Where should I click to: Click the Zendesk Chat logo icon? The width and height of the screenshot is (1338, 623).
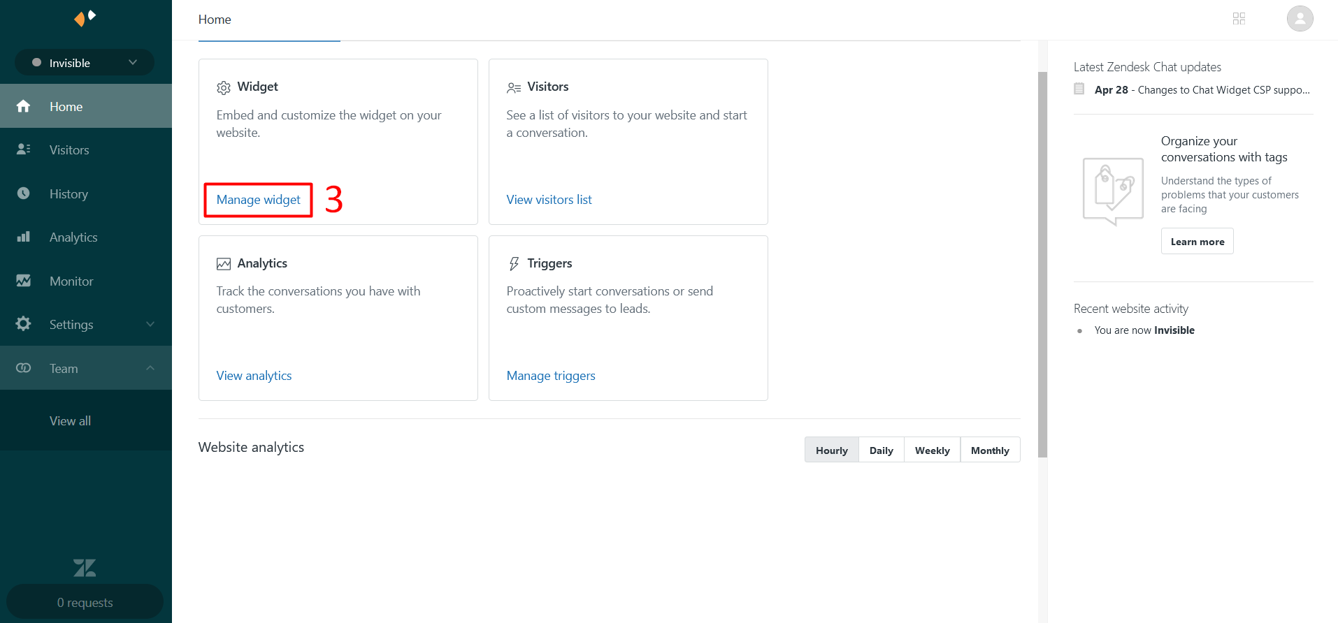coord(85,18)
